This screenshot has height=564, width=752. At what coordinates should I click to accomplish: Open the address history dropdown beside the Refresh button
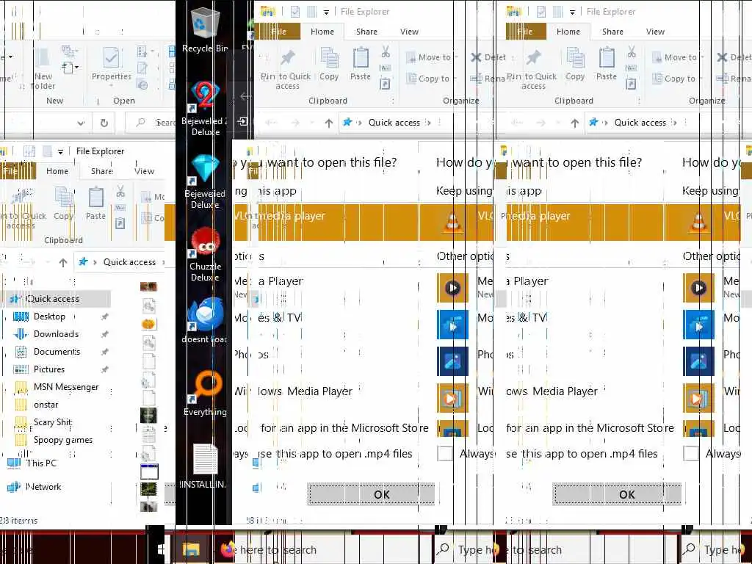click(81, 123)
